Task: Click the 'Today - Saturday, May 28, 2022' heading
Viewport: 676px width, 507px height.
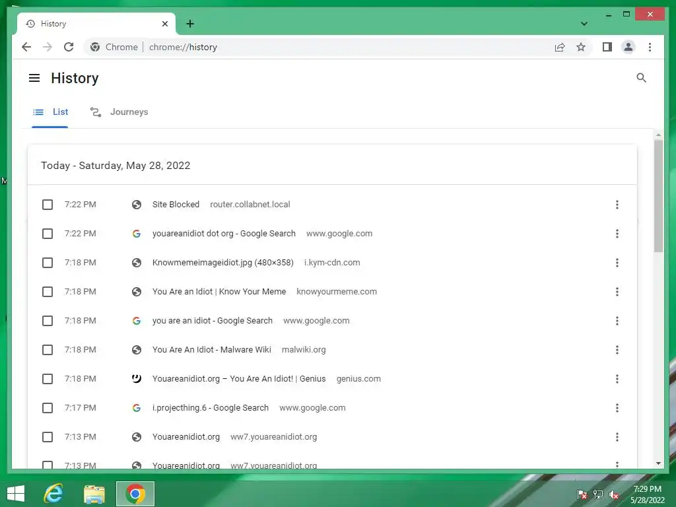Action: point(116,166)
